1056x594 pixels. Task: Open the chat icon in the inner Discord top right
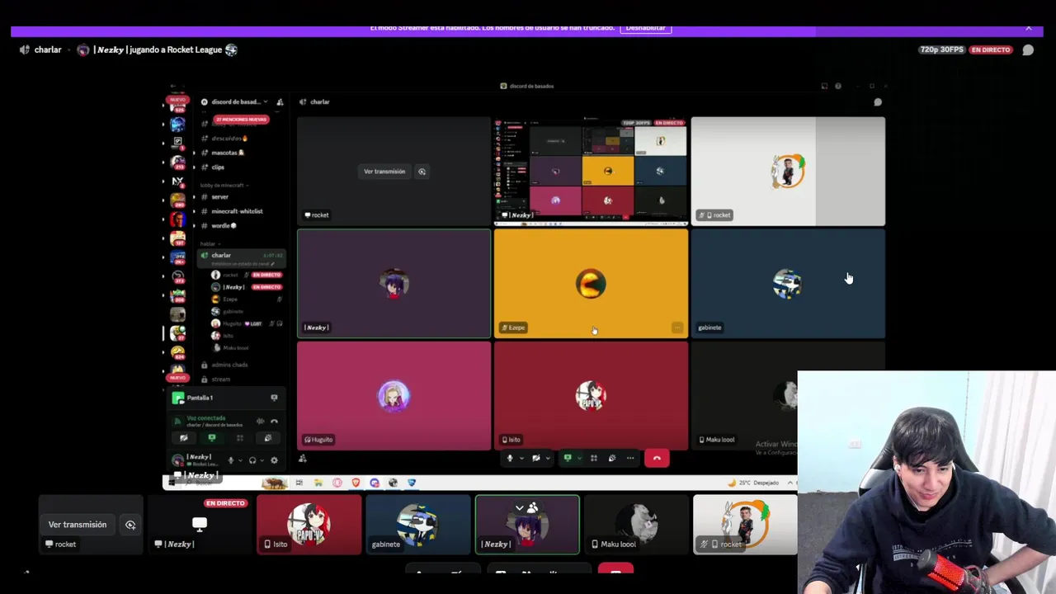(878, 102)
